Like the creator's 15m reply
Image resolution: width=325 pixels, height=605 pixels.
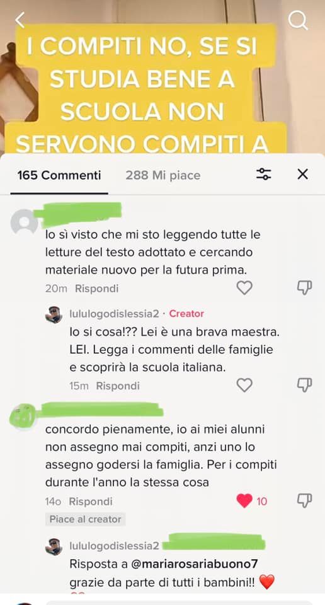[x=244, y=385]
